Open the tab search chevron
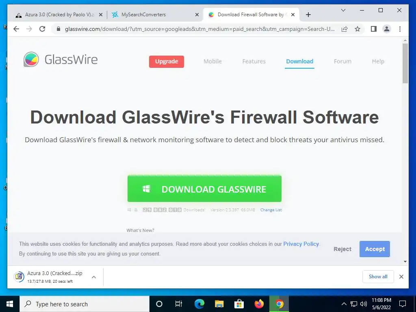Screen dimensions: 416x312 pos(343,10)
